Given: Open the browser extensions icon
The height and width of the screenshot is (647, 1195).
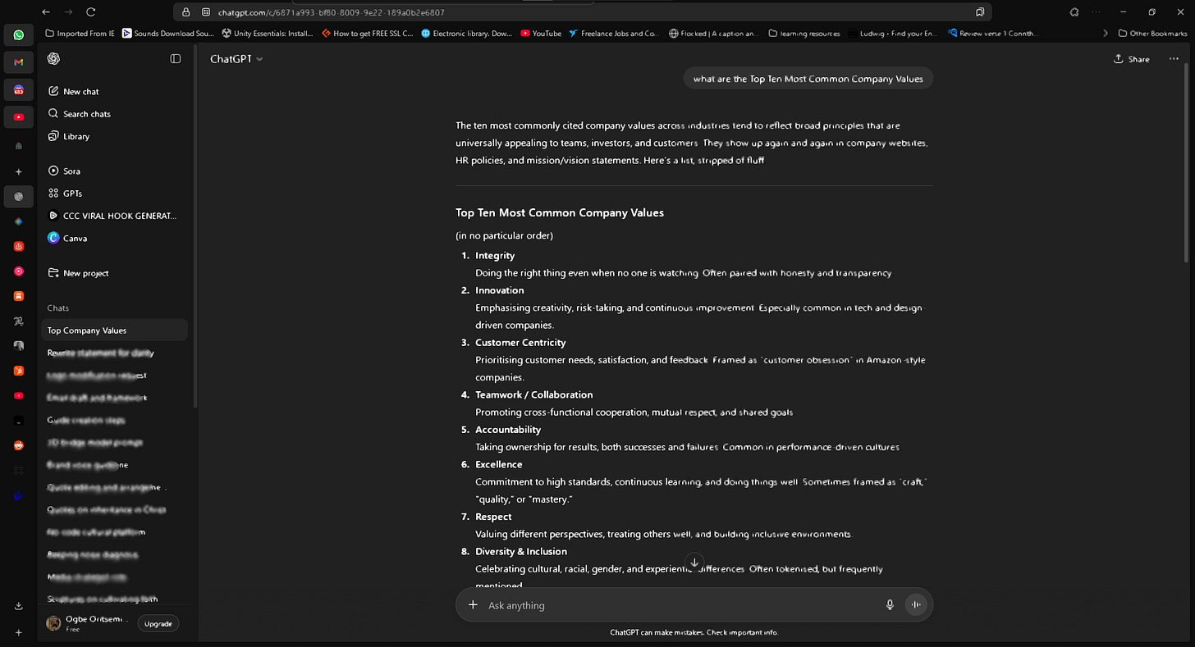Looking at the screenshot, I should pos(1075,12).
